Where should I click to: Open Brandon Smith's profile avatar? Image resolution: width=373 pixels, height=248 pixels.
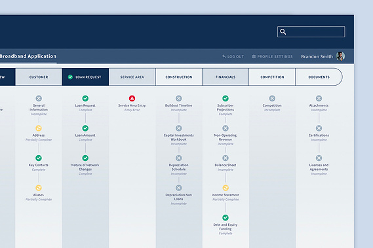coord(340,56)
